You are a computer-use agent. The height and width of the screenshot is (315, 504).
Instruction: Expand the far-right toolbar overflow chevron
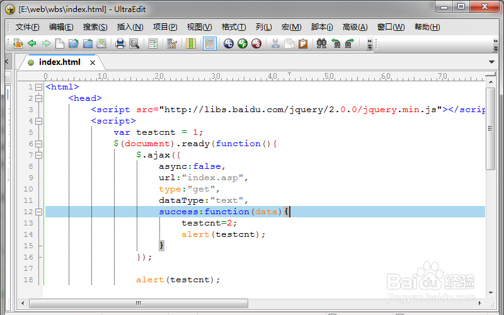pos(496,44)
